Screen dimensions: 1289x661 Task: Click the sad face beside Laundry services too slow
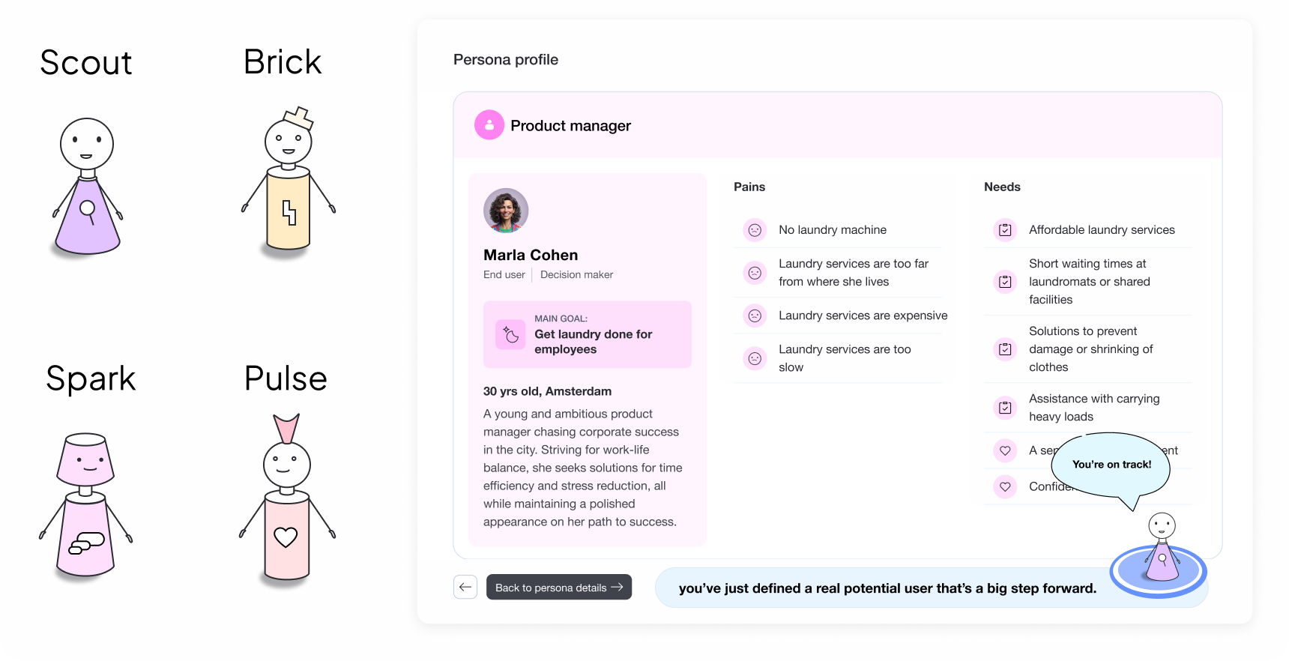coord(755,358)
